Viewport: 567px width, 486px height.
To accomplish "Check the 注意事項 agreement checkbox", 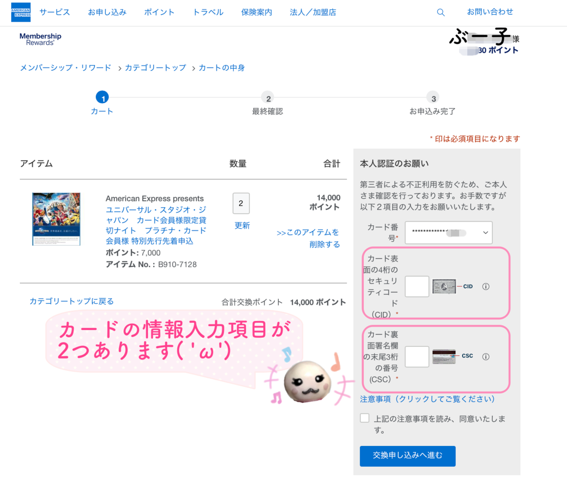I will pos(365,418).
